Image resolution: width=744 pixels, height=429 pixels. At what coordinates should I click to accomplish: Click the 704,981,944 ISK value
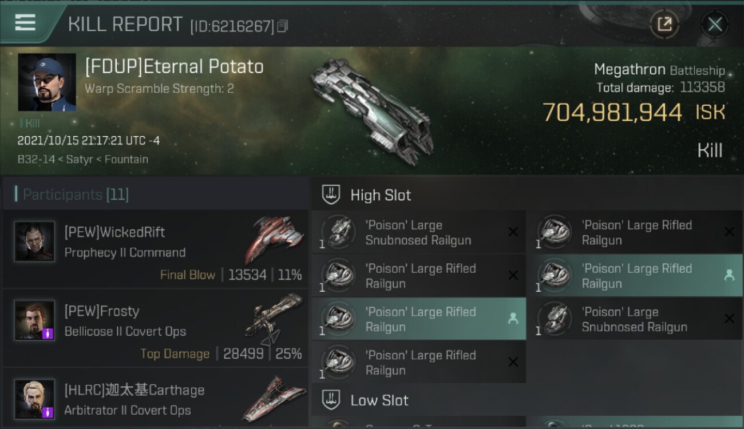pyautogui.click(x=612, y=113)
